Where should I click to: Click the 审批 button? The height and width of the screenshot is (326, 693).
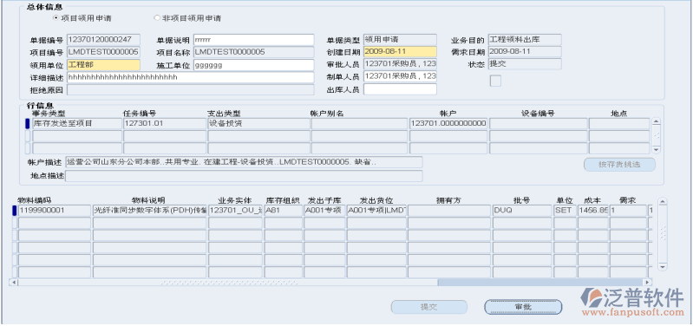[x=523, y=307]
